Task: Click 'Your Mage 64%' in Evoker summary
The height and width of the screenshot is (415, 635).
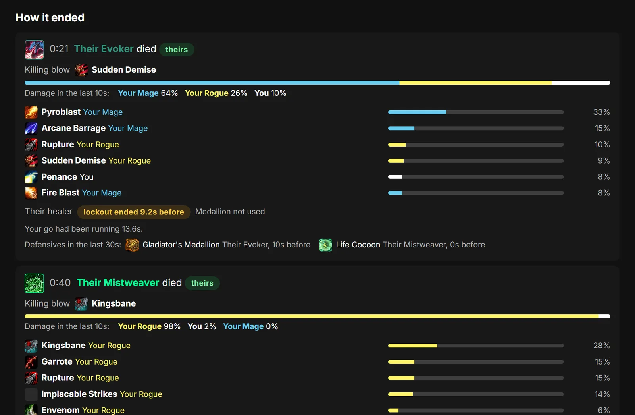Action: click(x=148, y=93)
